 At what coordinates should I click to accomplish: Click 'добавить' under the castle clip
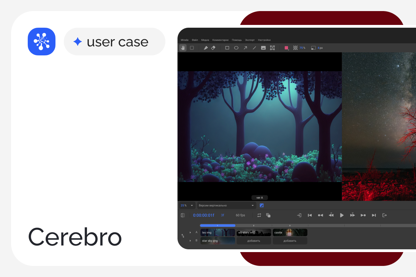(x=290, y=241)
